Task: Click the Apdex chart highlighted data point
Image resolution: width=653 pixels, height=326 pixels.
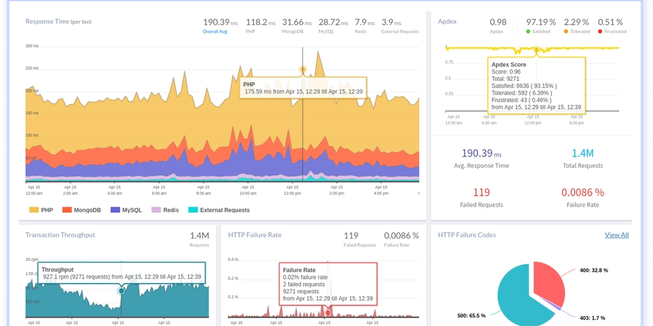Action: pos(536,50)
